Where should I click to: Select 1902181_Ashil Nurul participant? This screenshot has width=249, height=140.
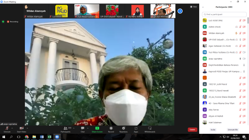(x=224, y=84)
